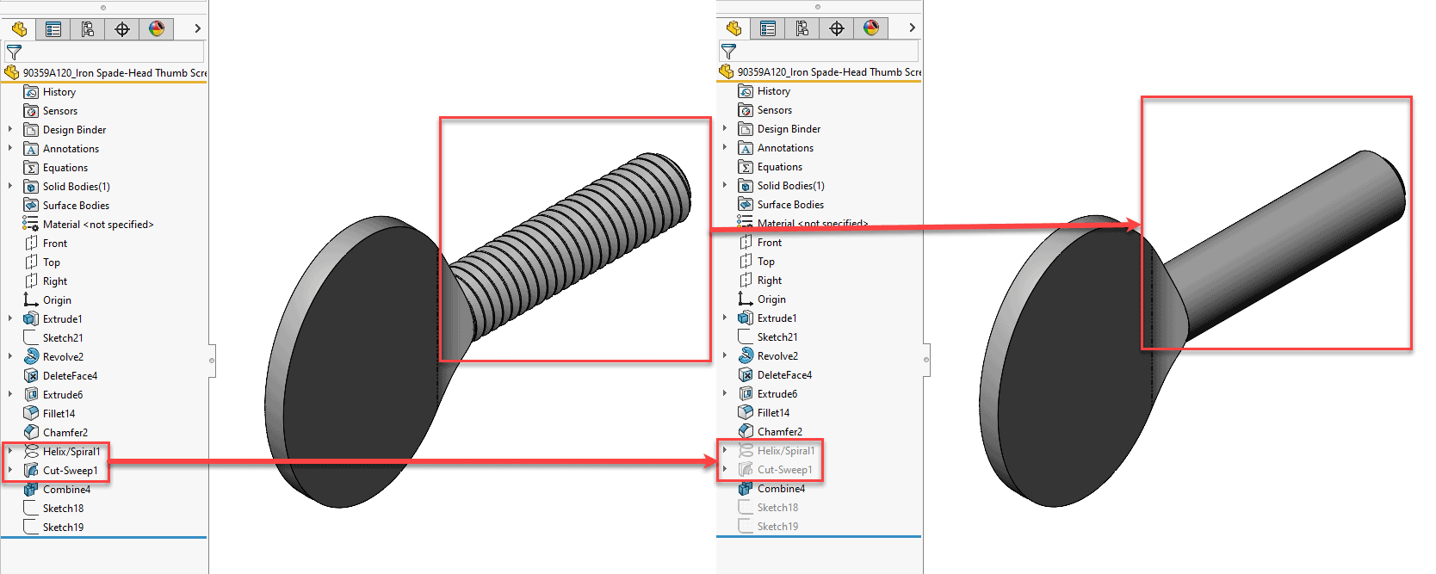Image resolution: width=1436 pixels, height=574 pixels.
Task: Show more manager tabs arrow in left panel
Action: click(197, 29)
